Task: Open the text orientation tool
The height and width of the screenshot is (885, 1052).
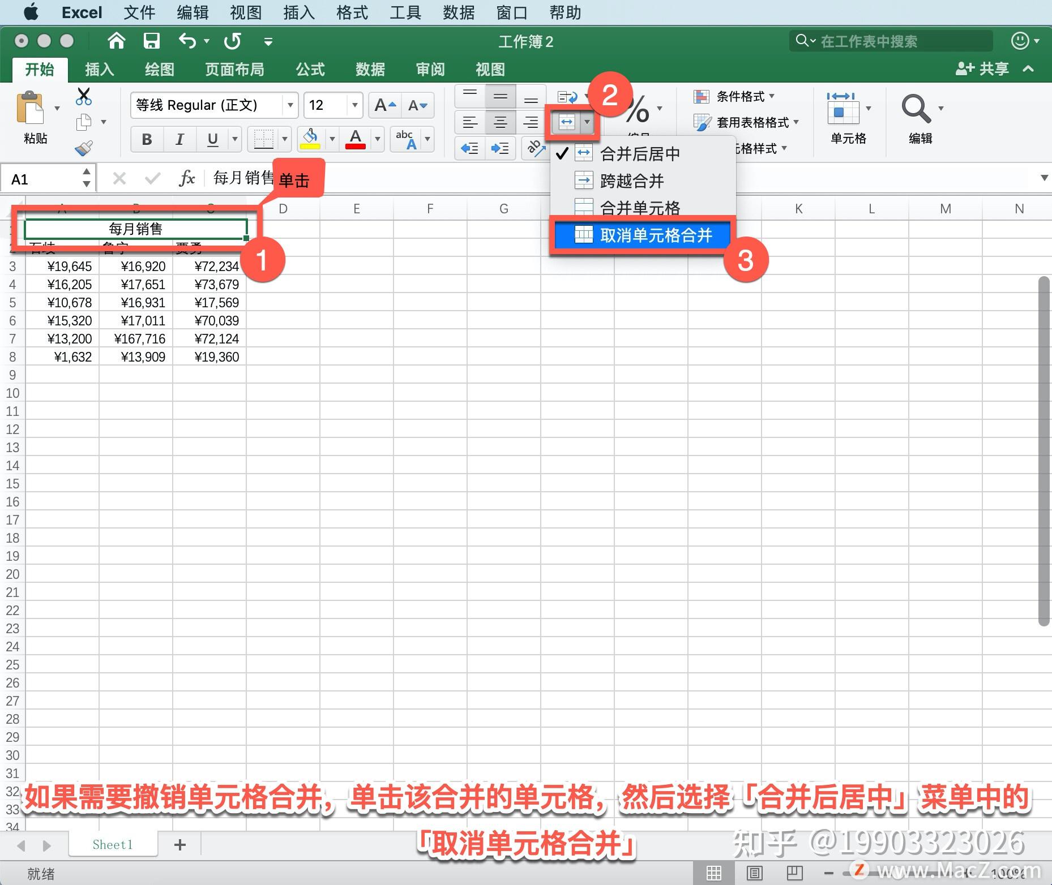Action: (534, 148)
